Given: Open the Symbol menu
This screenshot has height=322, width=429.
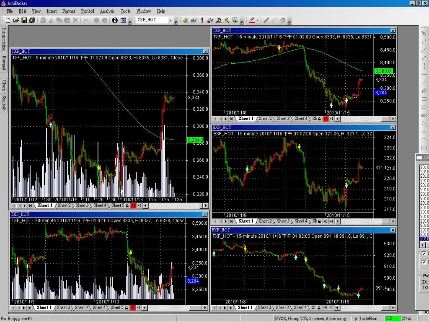Looking at the screenshot, I should tap(87, 11).
